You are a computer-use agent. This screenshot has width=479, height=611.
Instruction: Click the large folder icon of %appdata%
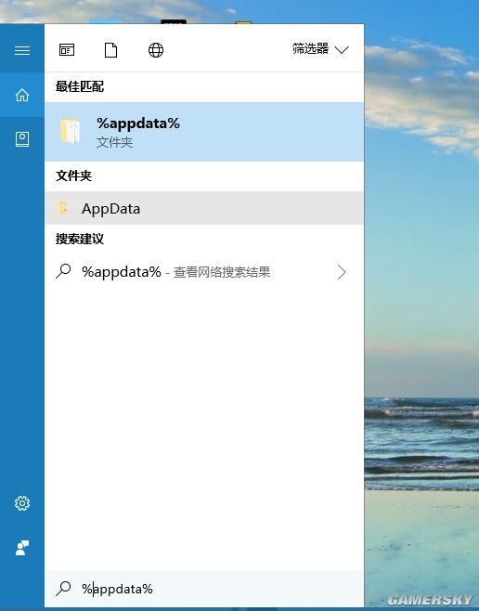point(71,131)
